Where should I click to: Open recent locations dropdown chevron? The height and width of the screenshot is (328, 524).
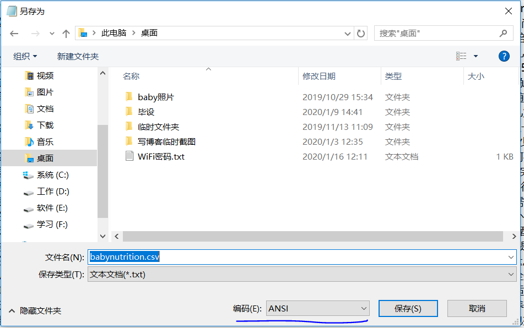click(52, 34)
